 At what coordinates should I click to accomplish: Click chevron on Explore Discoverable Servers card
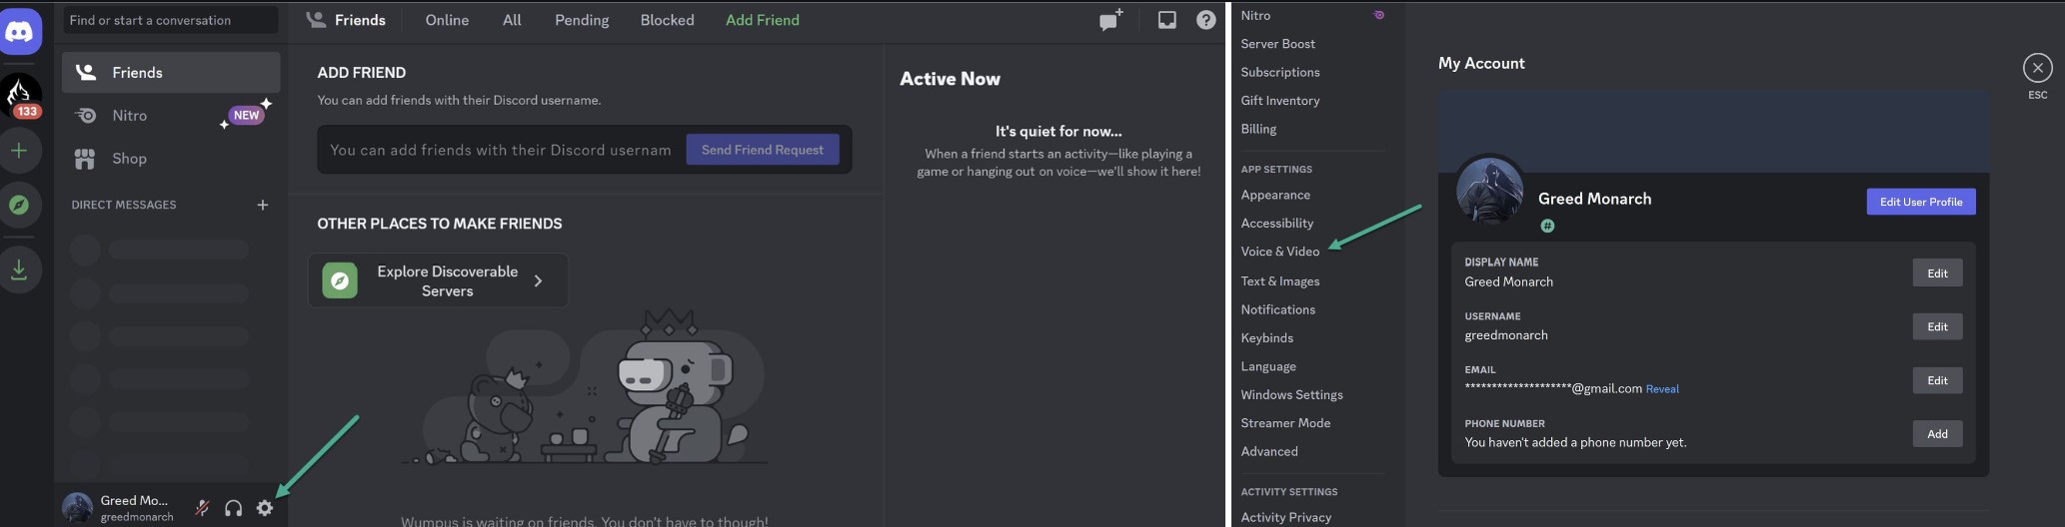[539, 281]
